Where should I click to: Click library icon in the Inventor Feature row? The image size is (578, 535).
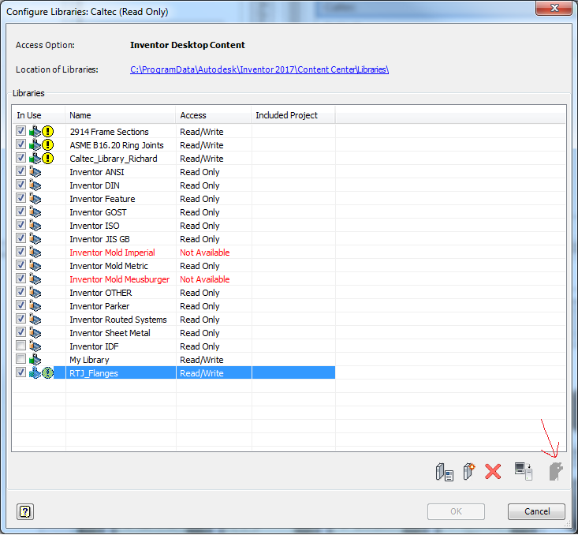[35, 199]
